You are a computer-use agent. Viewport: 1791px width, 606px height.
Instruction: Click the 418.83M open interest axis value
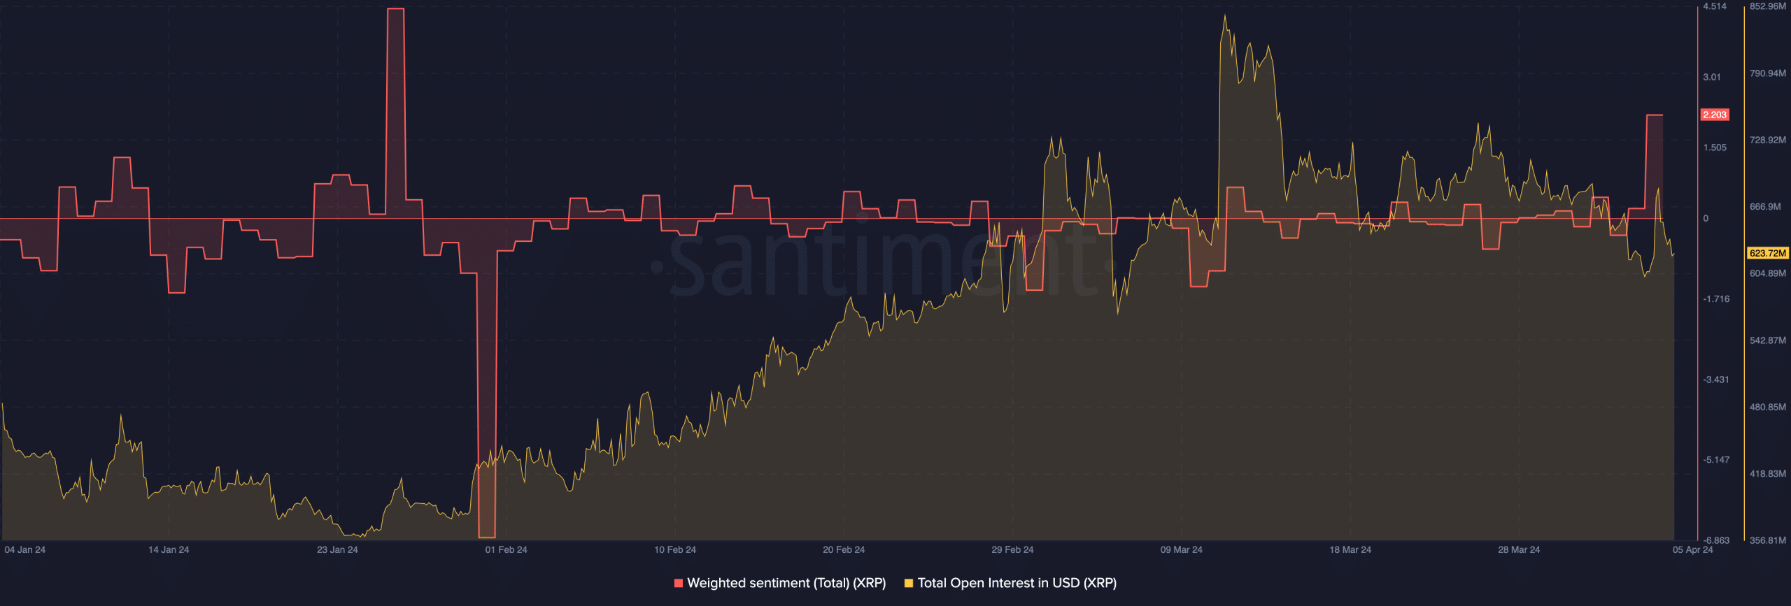pos(1768,474)
